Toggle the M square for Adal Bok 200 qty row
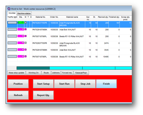The image size is (143, 115). click(x=26, y=29)
